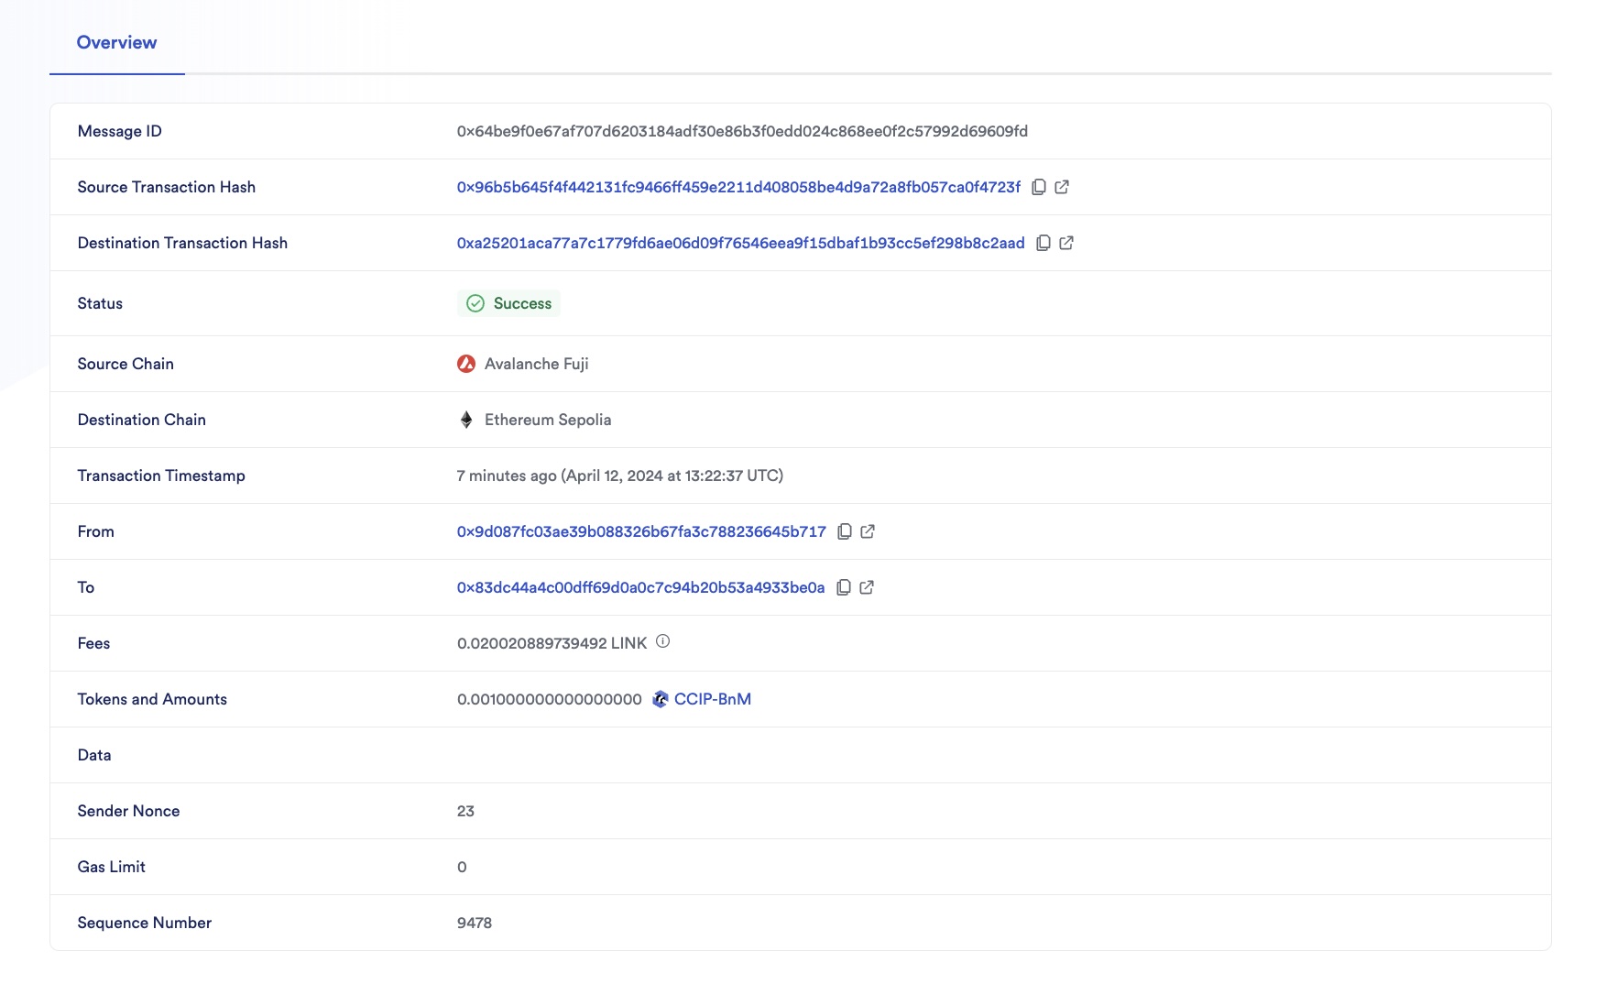Open the To address in block explorer
The width and height of the screenshot is (1606, 984).
tap(867, 587)
